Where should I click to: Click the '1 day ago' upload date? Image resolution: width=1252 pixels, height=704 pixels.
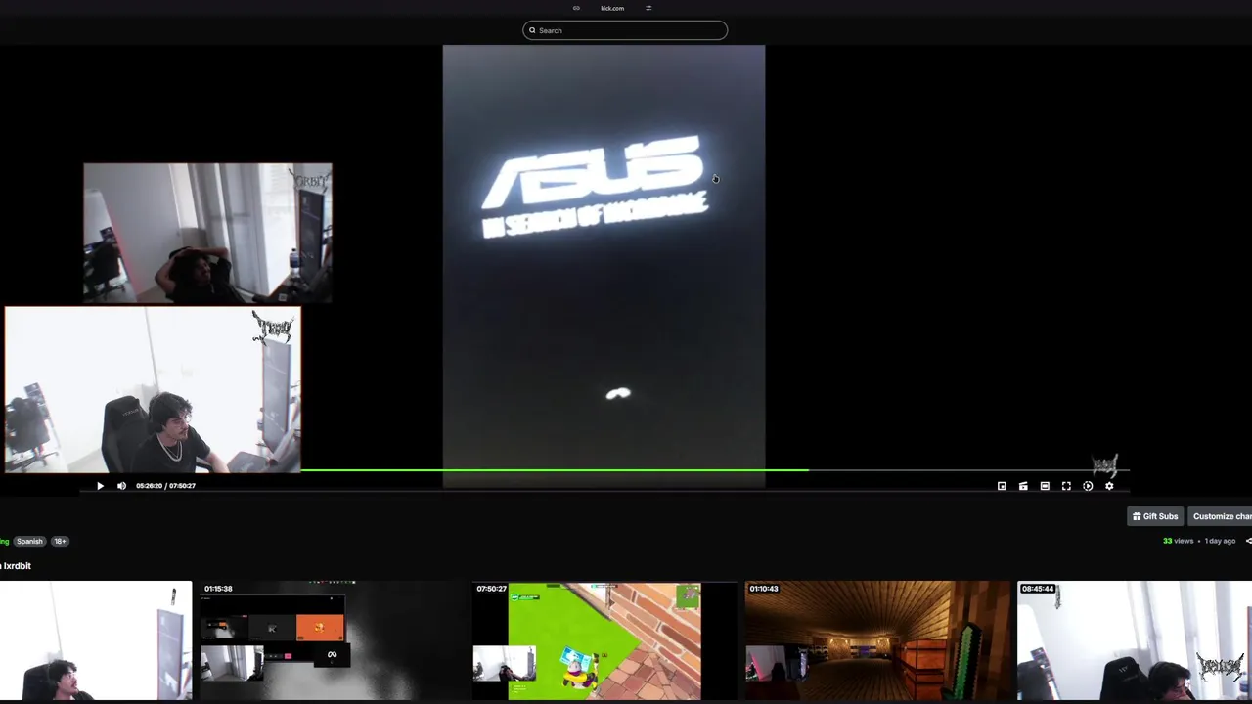click(x=1220, y=541)
